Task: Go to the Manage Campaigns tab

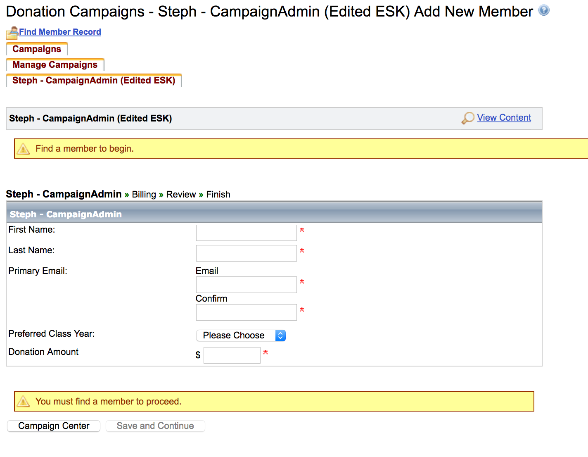Action: [x=55, y=65]
